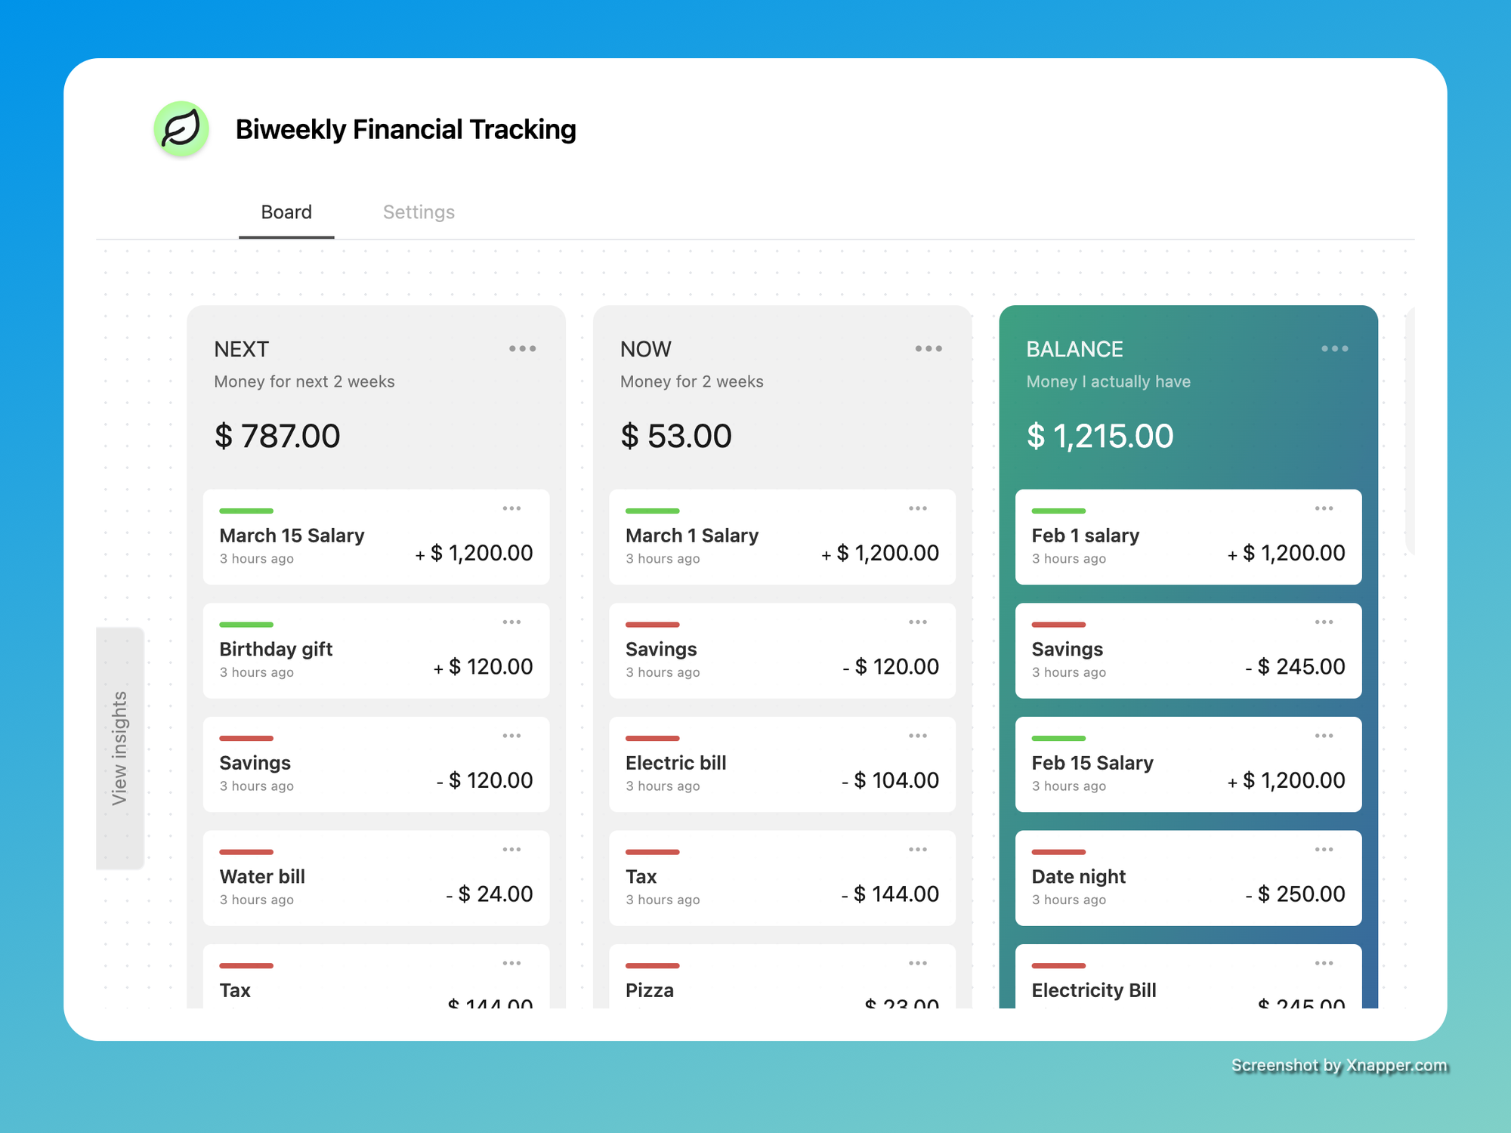Viewport: 1511px width, 1133px height.
Task: Open the Electric bill card's more menu
Action: pyautogui.click(x=918, y=736)
